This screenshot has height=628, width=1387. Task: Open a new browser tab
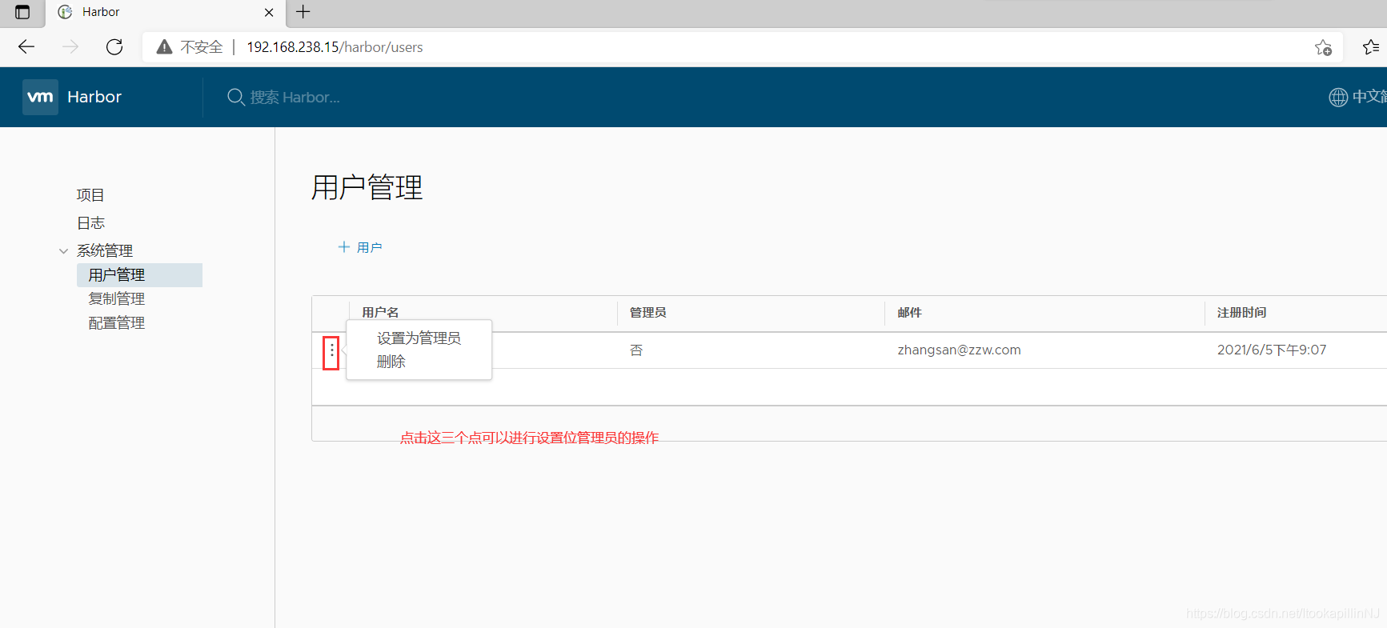(303, 12)
